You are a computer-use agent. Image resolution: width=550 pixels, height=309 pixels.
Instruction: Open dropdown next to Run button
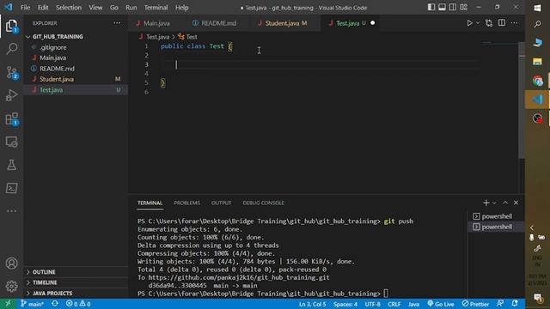click(478, 23)
